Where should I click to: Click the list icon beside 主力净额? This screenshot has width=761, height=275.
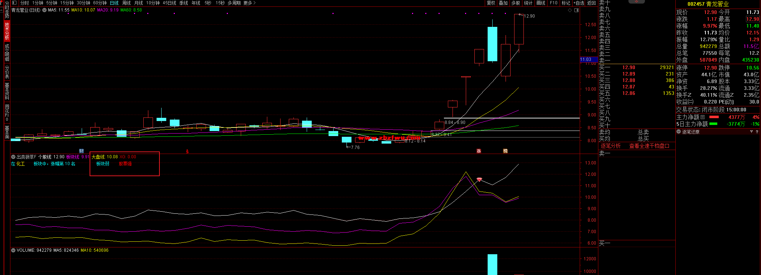(x=703, y=117)
